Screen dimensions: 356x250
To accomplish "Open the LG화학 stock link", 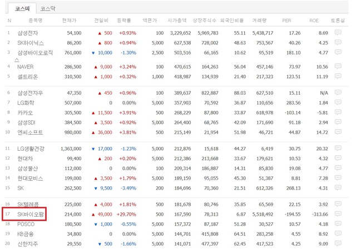I will (26, 103).
